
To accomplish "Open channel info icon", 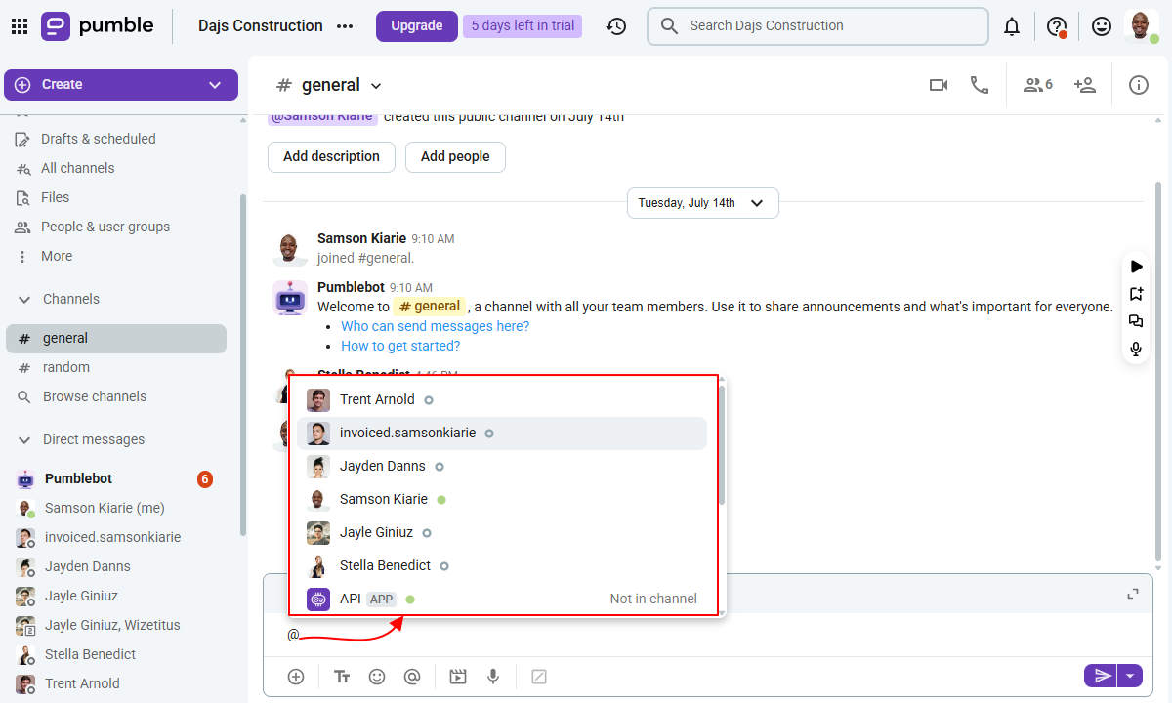I will tap(1139, 85).
